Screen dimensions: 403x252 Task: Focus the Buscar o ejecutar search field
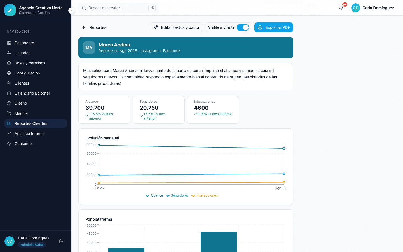(x=119, y=8)
